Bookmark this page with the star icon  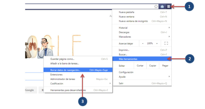click(x=156, y=6)
